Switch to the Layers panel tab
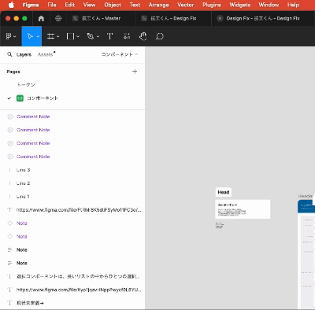Image resolution: width=315 pixels, height=310 pixels. click(24, 54)
